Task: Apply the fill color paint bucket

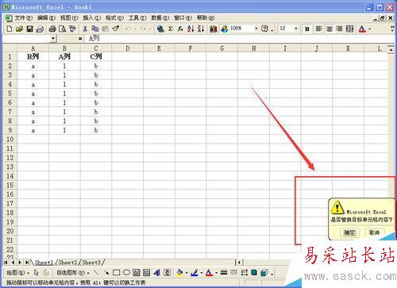Action: pos(179,272)
